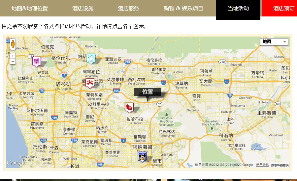The width and height of the screenshot is (297, 181).
Task: Click the 洛杉矶 Los Angeles label
Action: point(63,86)
